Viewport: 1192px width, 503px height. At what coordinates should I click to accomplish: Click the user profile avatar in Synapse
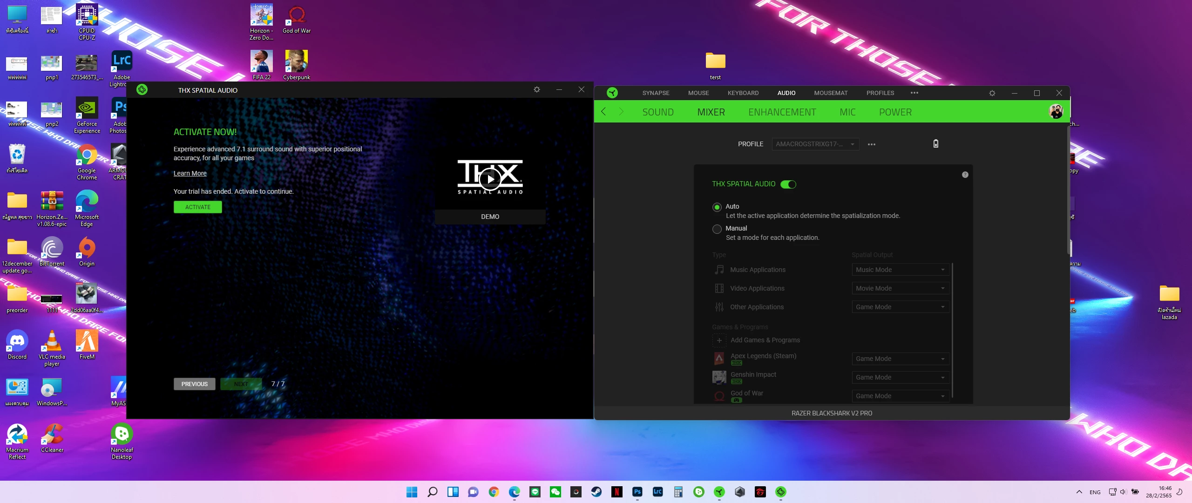point(1056,112)
